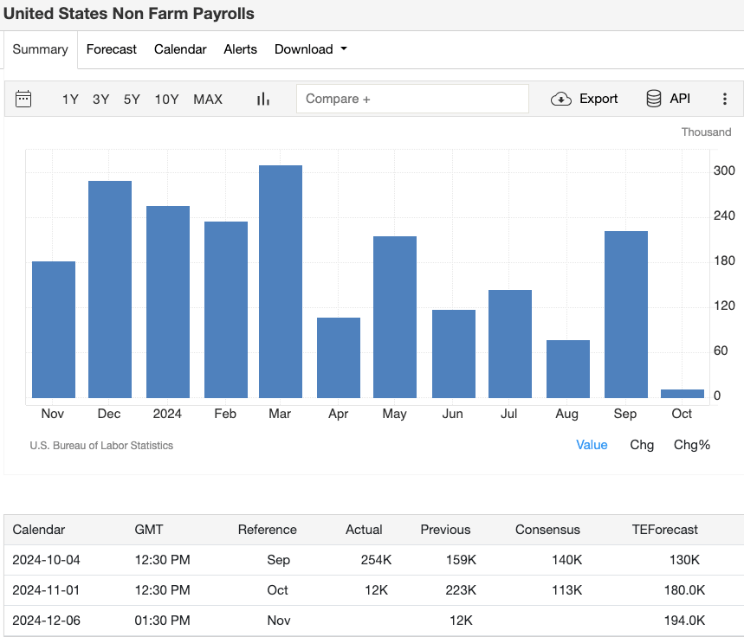Switch to the Forecast tab
This screenshot has width=744, height=637.
pos(111,49)
